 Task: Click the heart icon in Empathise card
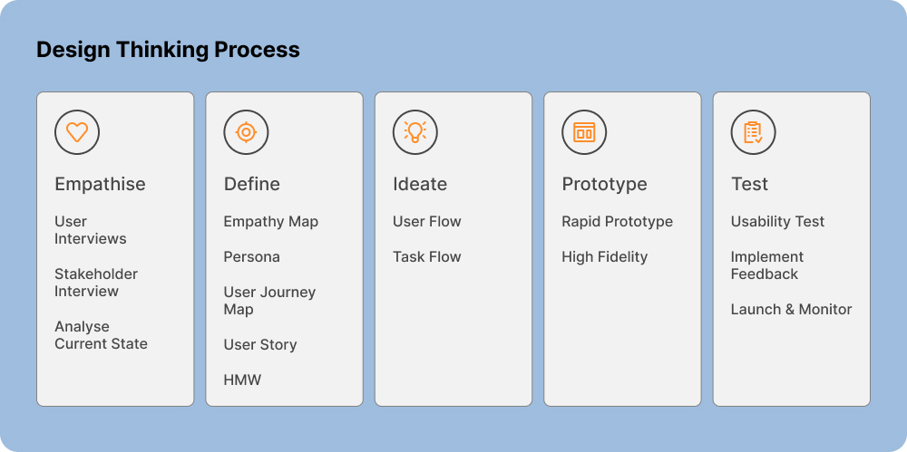77,132
